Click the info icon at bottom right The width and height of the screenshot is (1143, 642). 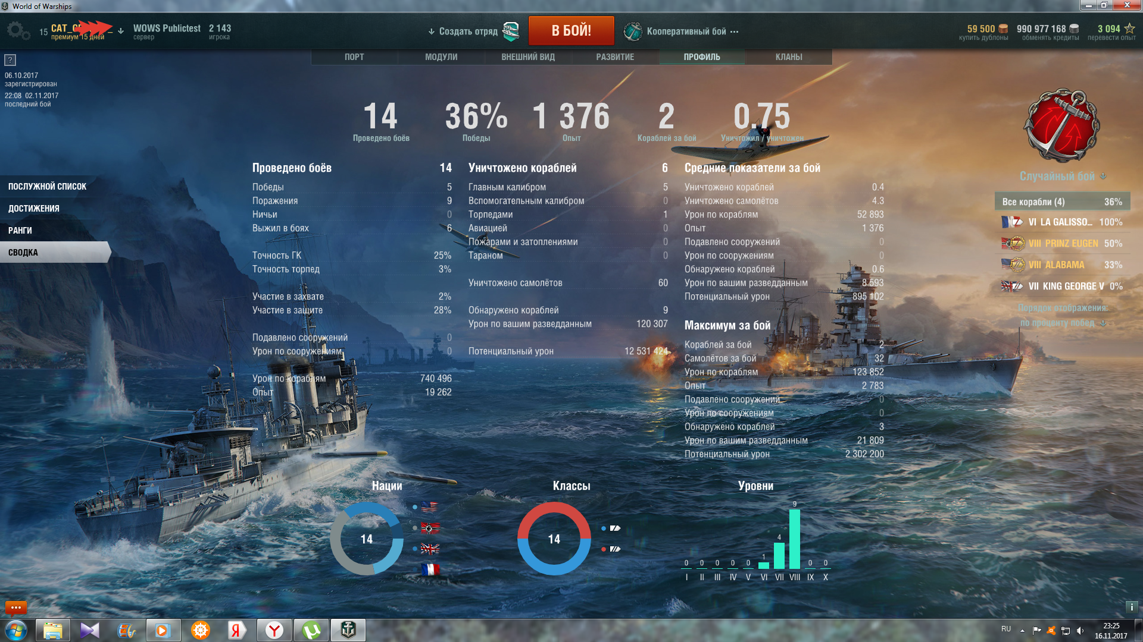click(x=1132, y=607)
